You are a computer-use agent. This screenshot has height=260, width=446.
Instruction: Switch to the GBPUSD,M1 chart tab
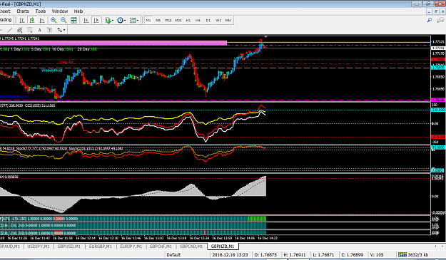69,246
